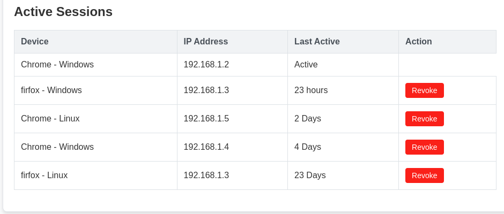Click the Active status cell

pyautogui.click(x=306, y=65)
